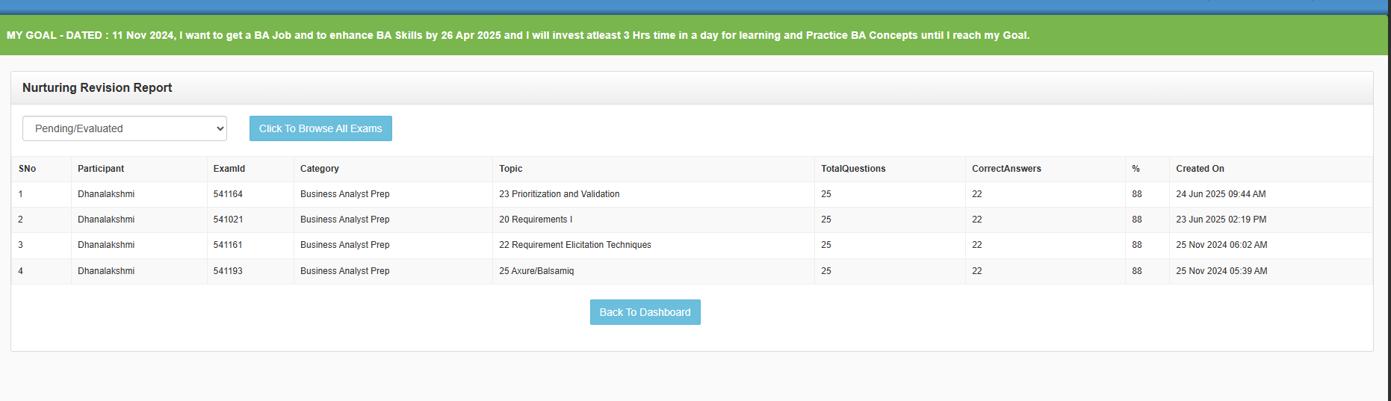Open the Pending/Evaluated dropdown
This screenshot has height=401, width=1391.
[x=125, y=128]
